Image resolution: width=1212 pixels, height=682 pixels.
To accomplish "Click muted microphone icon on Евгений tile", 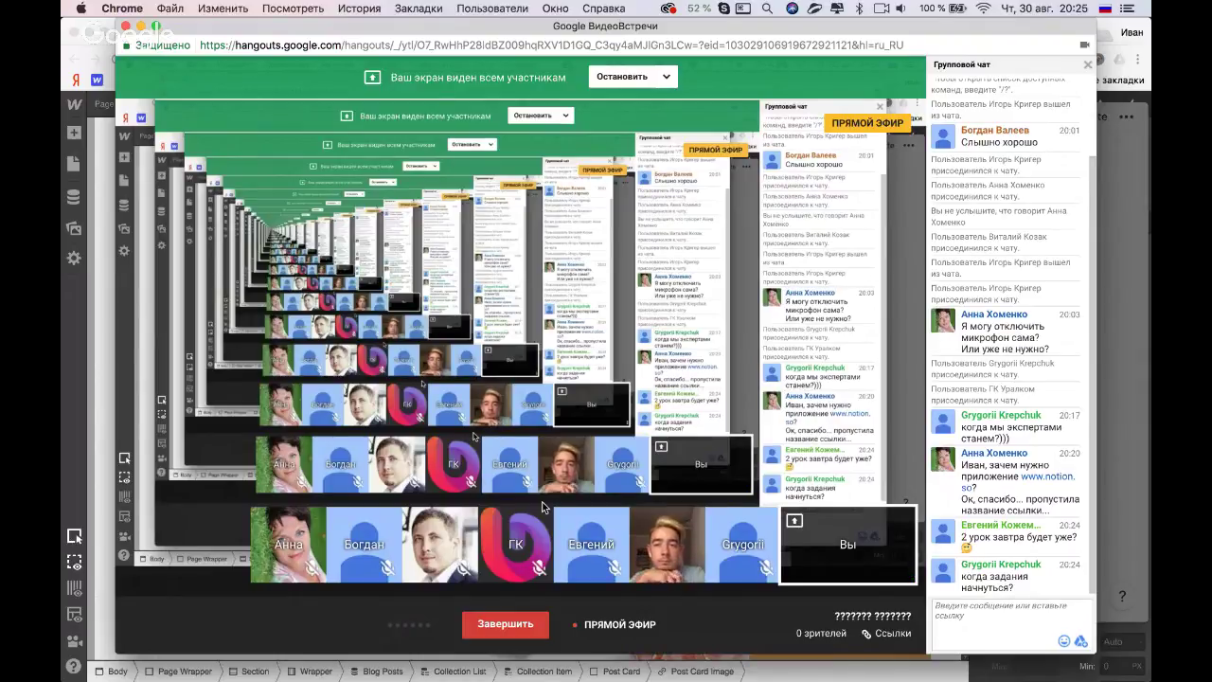I will coord(615,567).
